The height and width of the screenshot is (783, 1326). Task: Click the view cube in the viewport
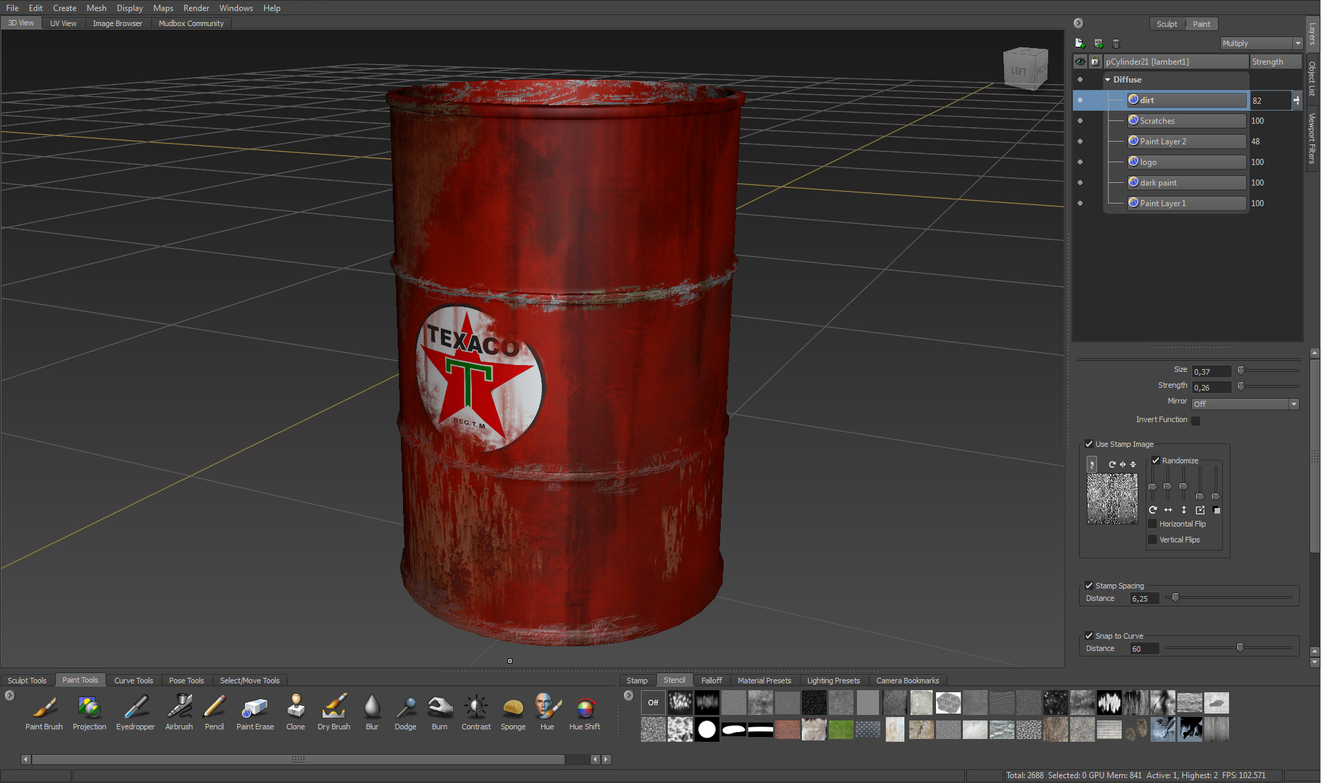point(1025,68)
